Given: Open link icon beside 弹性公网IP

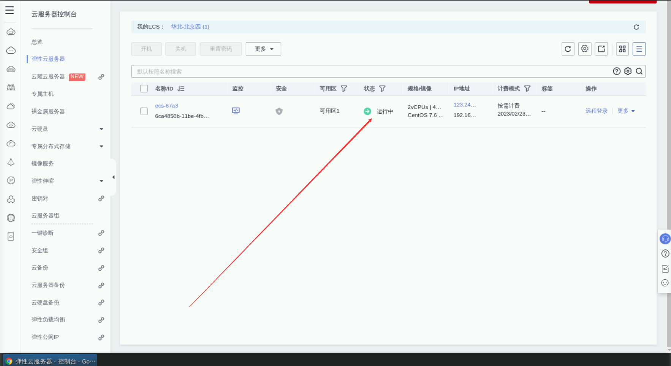Looking at the screenshot, I should pyautogui.click(x=101, y=337).
